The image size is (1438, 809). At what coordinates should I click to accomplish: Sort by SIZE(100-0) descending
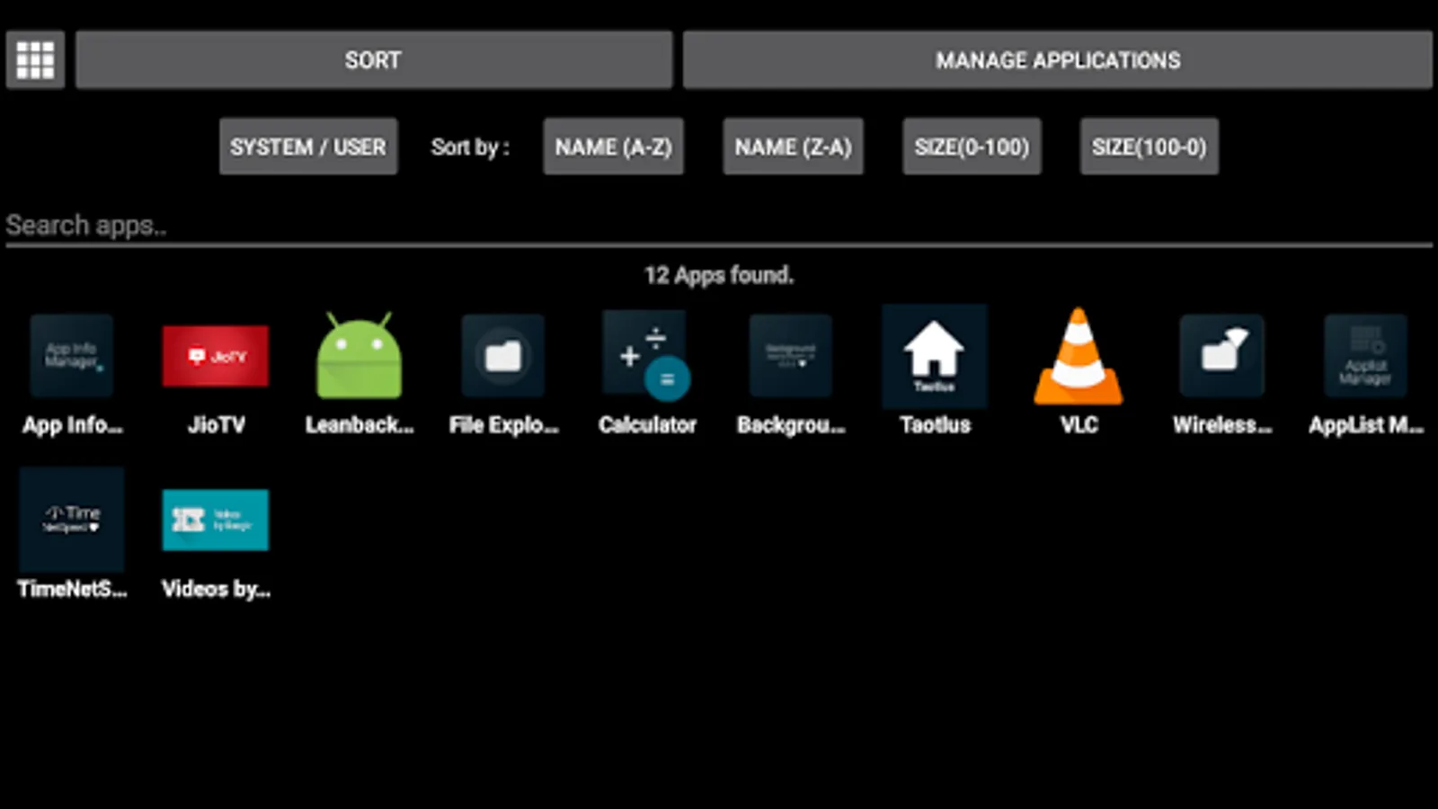1150,147
